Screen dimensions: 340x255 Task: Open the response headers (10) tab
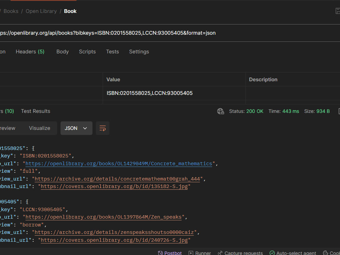(x=7, y=111)
